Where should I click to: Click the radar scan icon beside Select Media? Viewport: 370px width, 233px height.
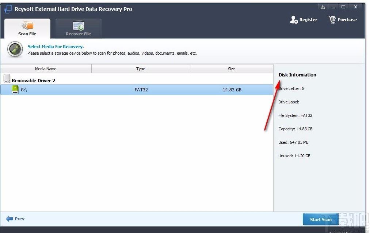pyautogui.click(x=15, y=50)
